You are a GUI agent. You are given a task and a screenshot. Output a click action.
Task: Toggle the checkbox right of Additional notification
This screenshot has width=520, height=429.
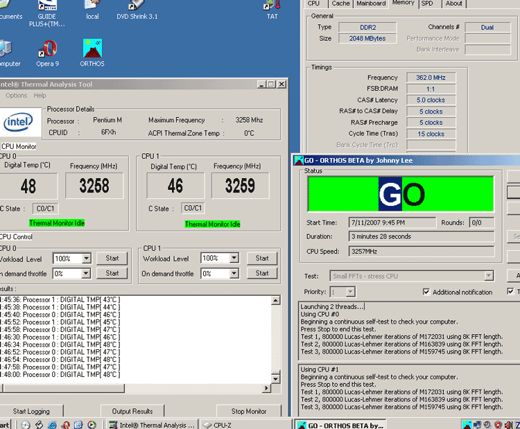[x=510, y=291]
